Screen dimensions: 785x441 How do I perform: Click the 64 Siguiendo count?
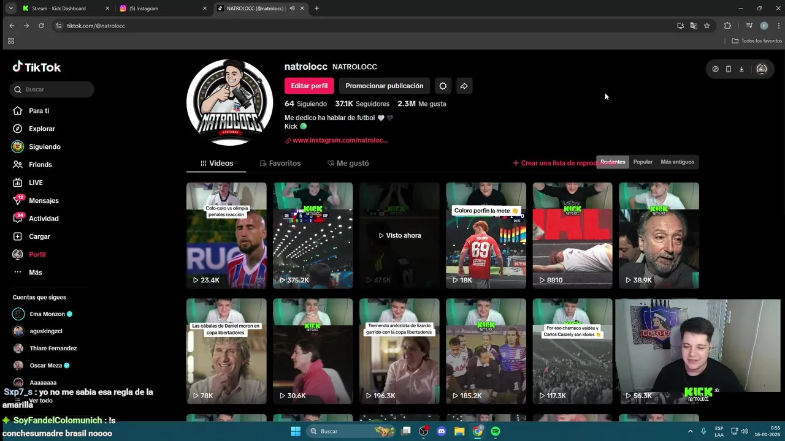pyautogui.click(x=305, y=104)
